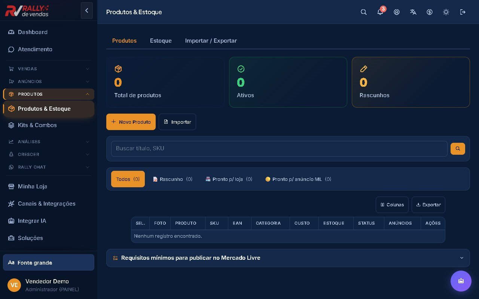The width and height of the screenshot is (479, 299).
Task: Collapse the PRODUTOS section
Action: (49, 94)
